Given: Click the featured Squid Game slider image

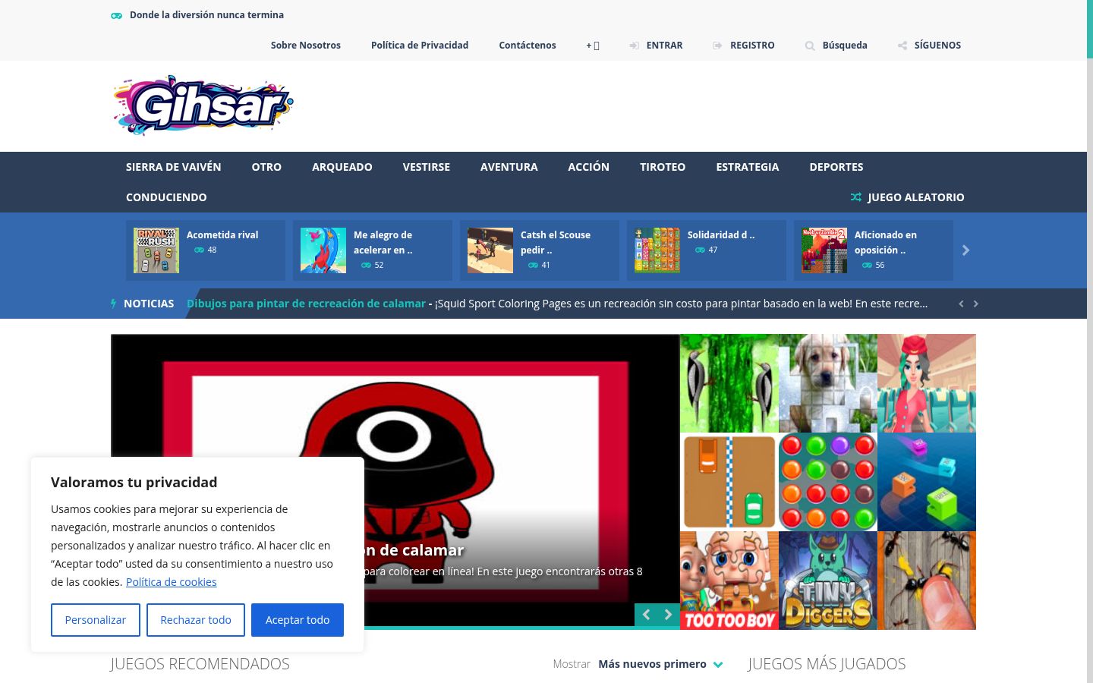Looking at the screenshot, I should coord(395,480).
